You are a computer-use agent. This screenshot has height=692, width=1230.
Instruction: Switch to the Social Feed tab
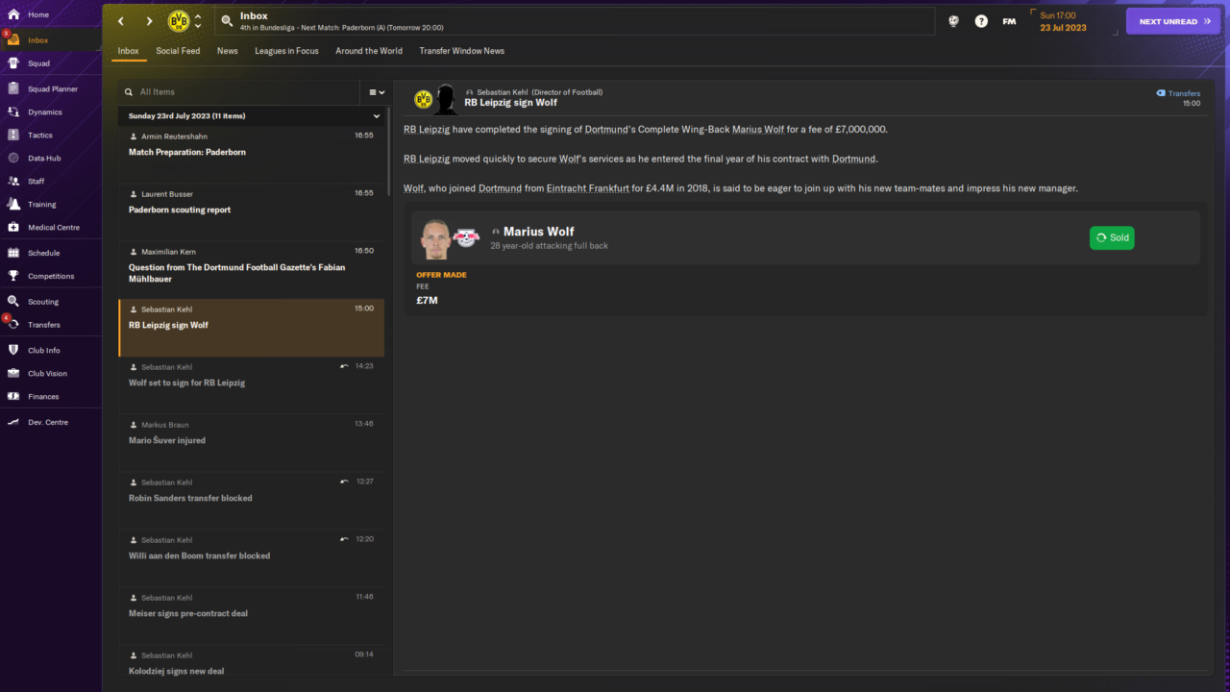pyautogui.click(x=178, y=51)
